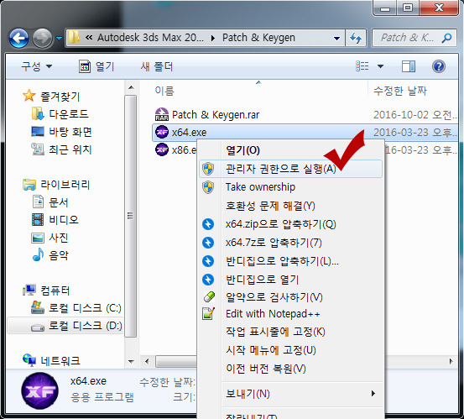Click the RAR archive file icon
This screenshot has height=419, width=464.
pyautogui.click(x=162, y=114)
